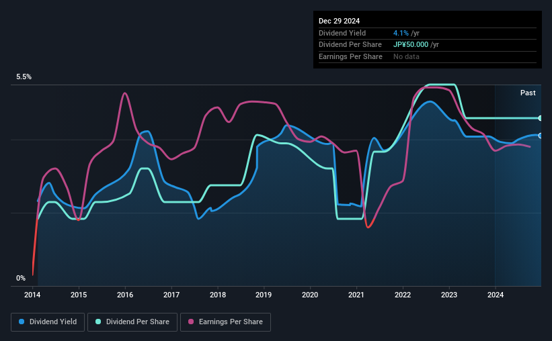Click the teal dividend per share endpoint marker
The height and width of the screenshot is (341, 552).
coord(540,118)
